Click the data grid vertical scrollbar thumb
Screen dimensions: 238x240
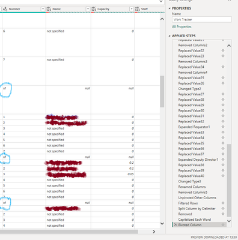coord(162,91)
